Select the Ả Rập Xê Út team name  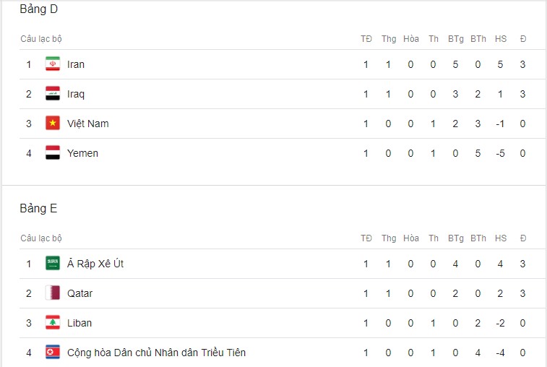pos(95,264)
